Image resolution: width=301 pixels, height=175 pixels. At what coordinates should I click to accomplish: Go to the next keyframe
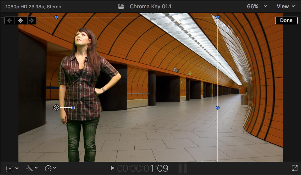[32, 20]
